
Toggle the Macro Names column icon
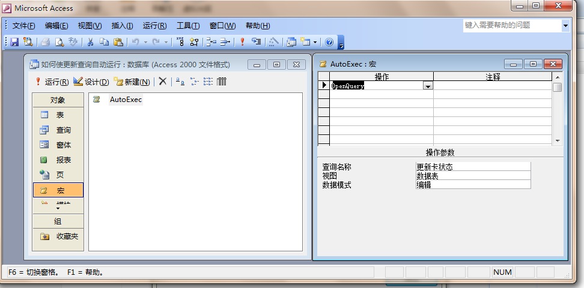pos(180,42)
